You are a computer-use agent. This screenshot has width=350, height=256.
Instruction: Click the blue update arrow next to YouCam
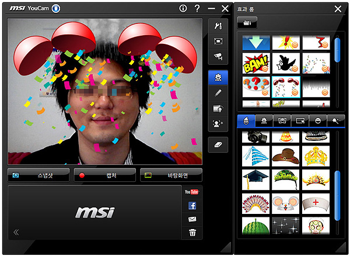(56, 9)
